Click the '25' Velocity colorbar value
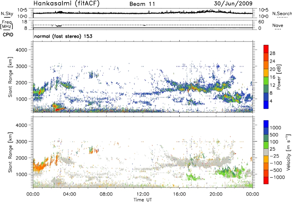Image resolution: width=292 pixels, height=202 pixels. coord(272,149)
